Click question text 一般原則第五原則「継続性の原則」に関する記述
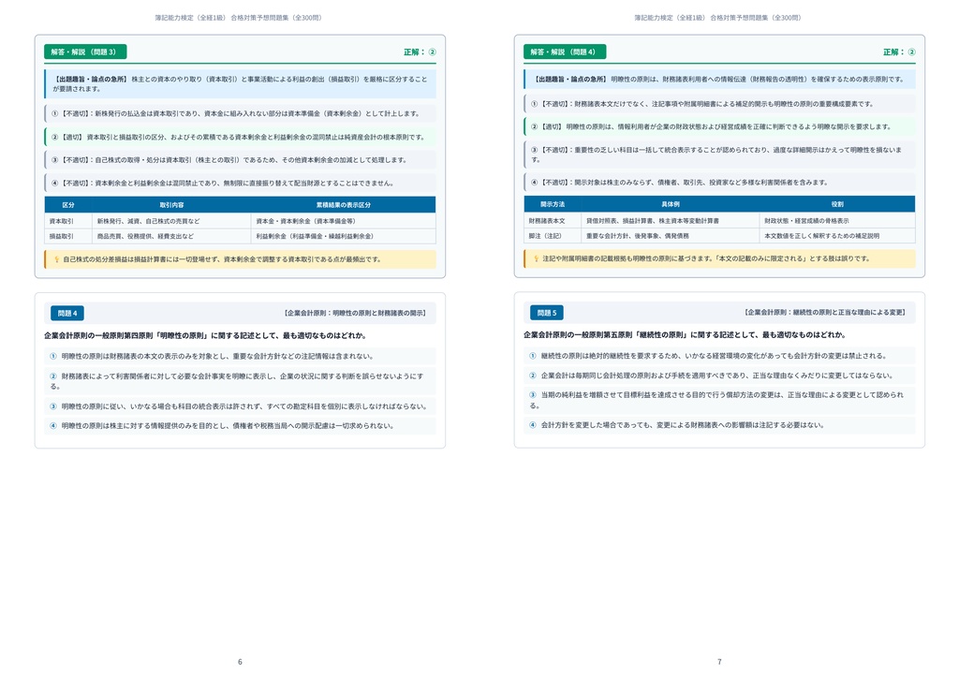The height and width of the screenshot is (678, 959). click(x=685, y=335)
